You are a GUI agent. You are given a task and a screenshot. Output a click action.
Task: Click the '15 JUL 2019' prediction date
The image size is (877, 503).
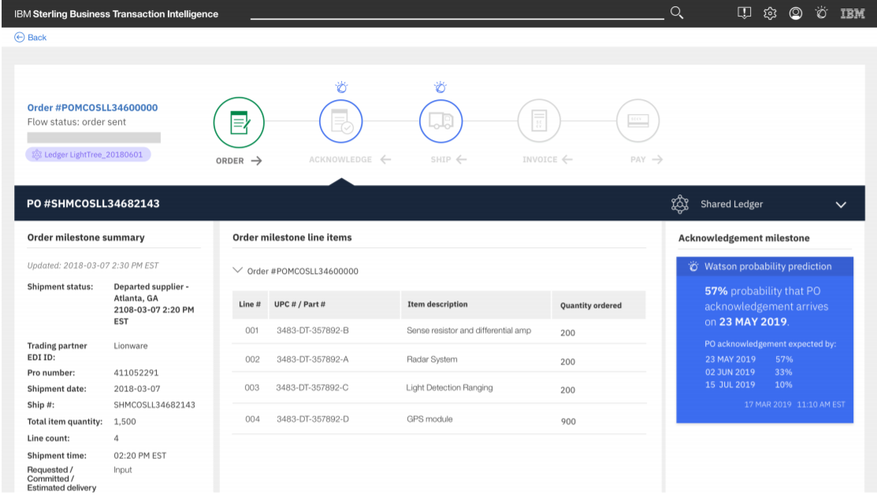click(x=730, y=385)
